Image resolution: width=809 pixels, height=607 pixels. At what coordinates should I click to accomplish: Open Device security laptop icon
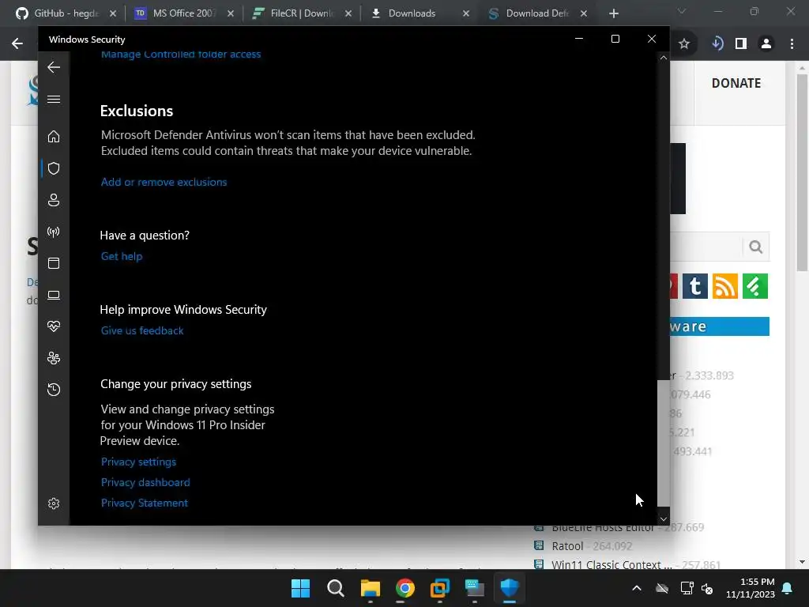tap(54, 295)
